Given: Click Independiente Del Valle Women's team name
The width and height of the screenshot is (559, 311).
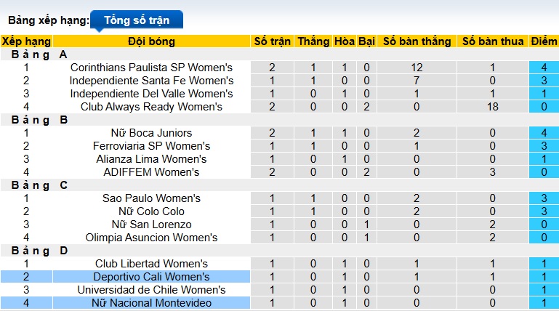Looking at the screenshot, I should click(151, 94).
